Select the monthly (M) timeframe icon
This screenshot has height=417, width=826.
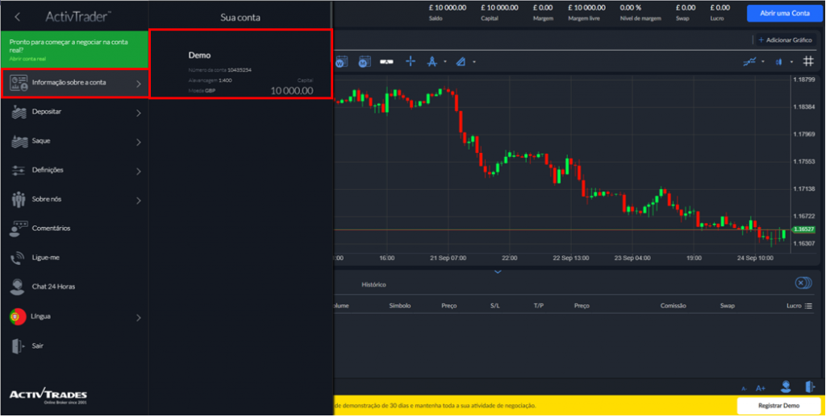[365, 61]
